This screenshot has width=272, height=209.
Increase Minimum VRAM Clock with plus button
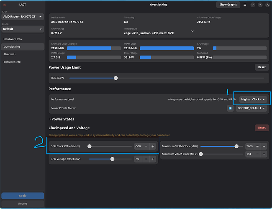tap(264, 154)
